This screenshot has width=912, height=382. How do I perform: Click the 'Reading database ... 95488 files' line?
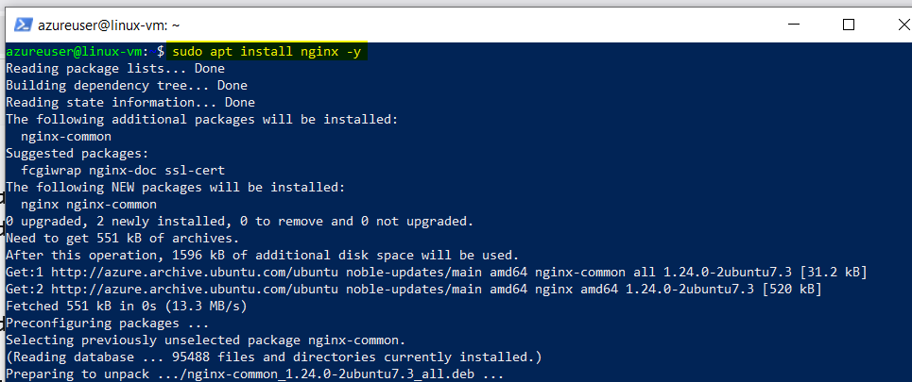pos(274,357)
